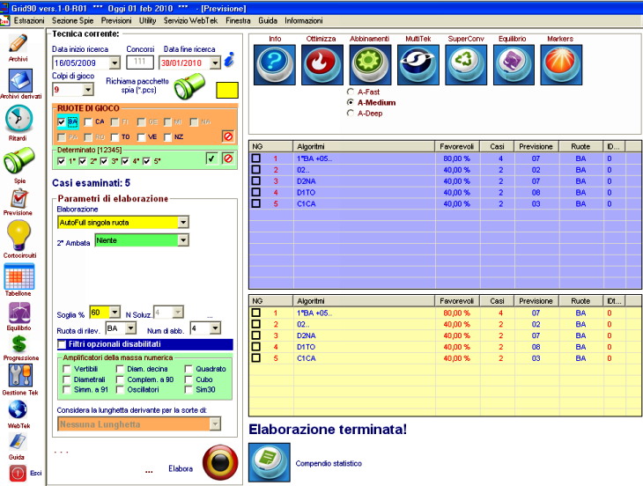The width and height of the screenshot is (643, 486).
Task: Click the Elabora text label
Action: pyautogui.click(x=181, y=468)
